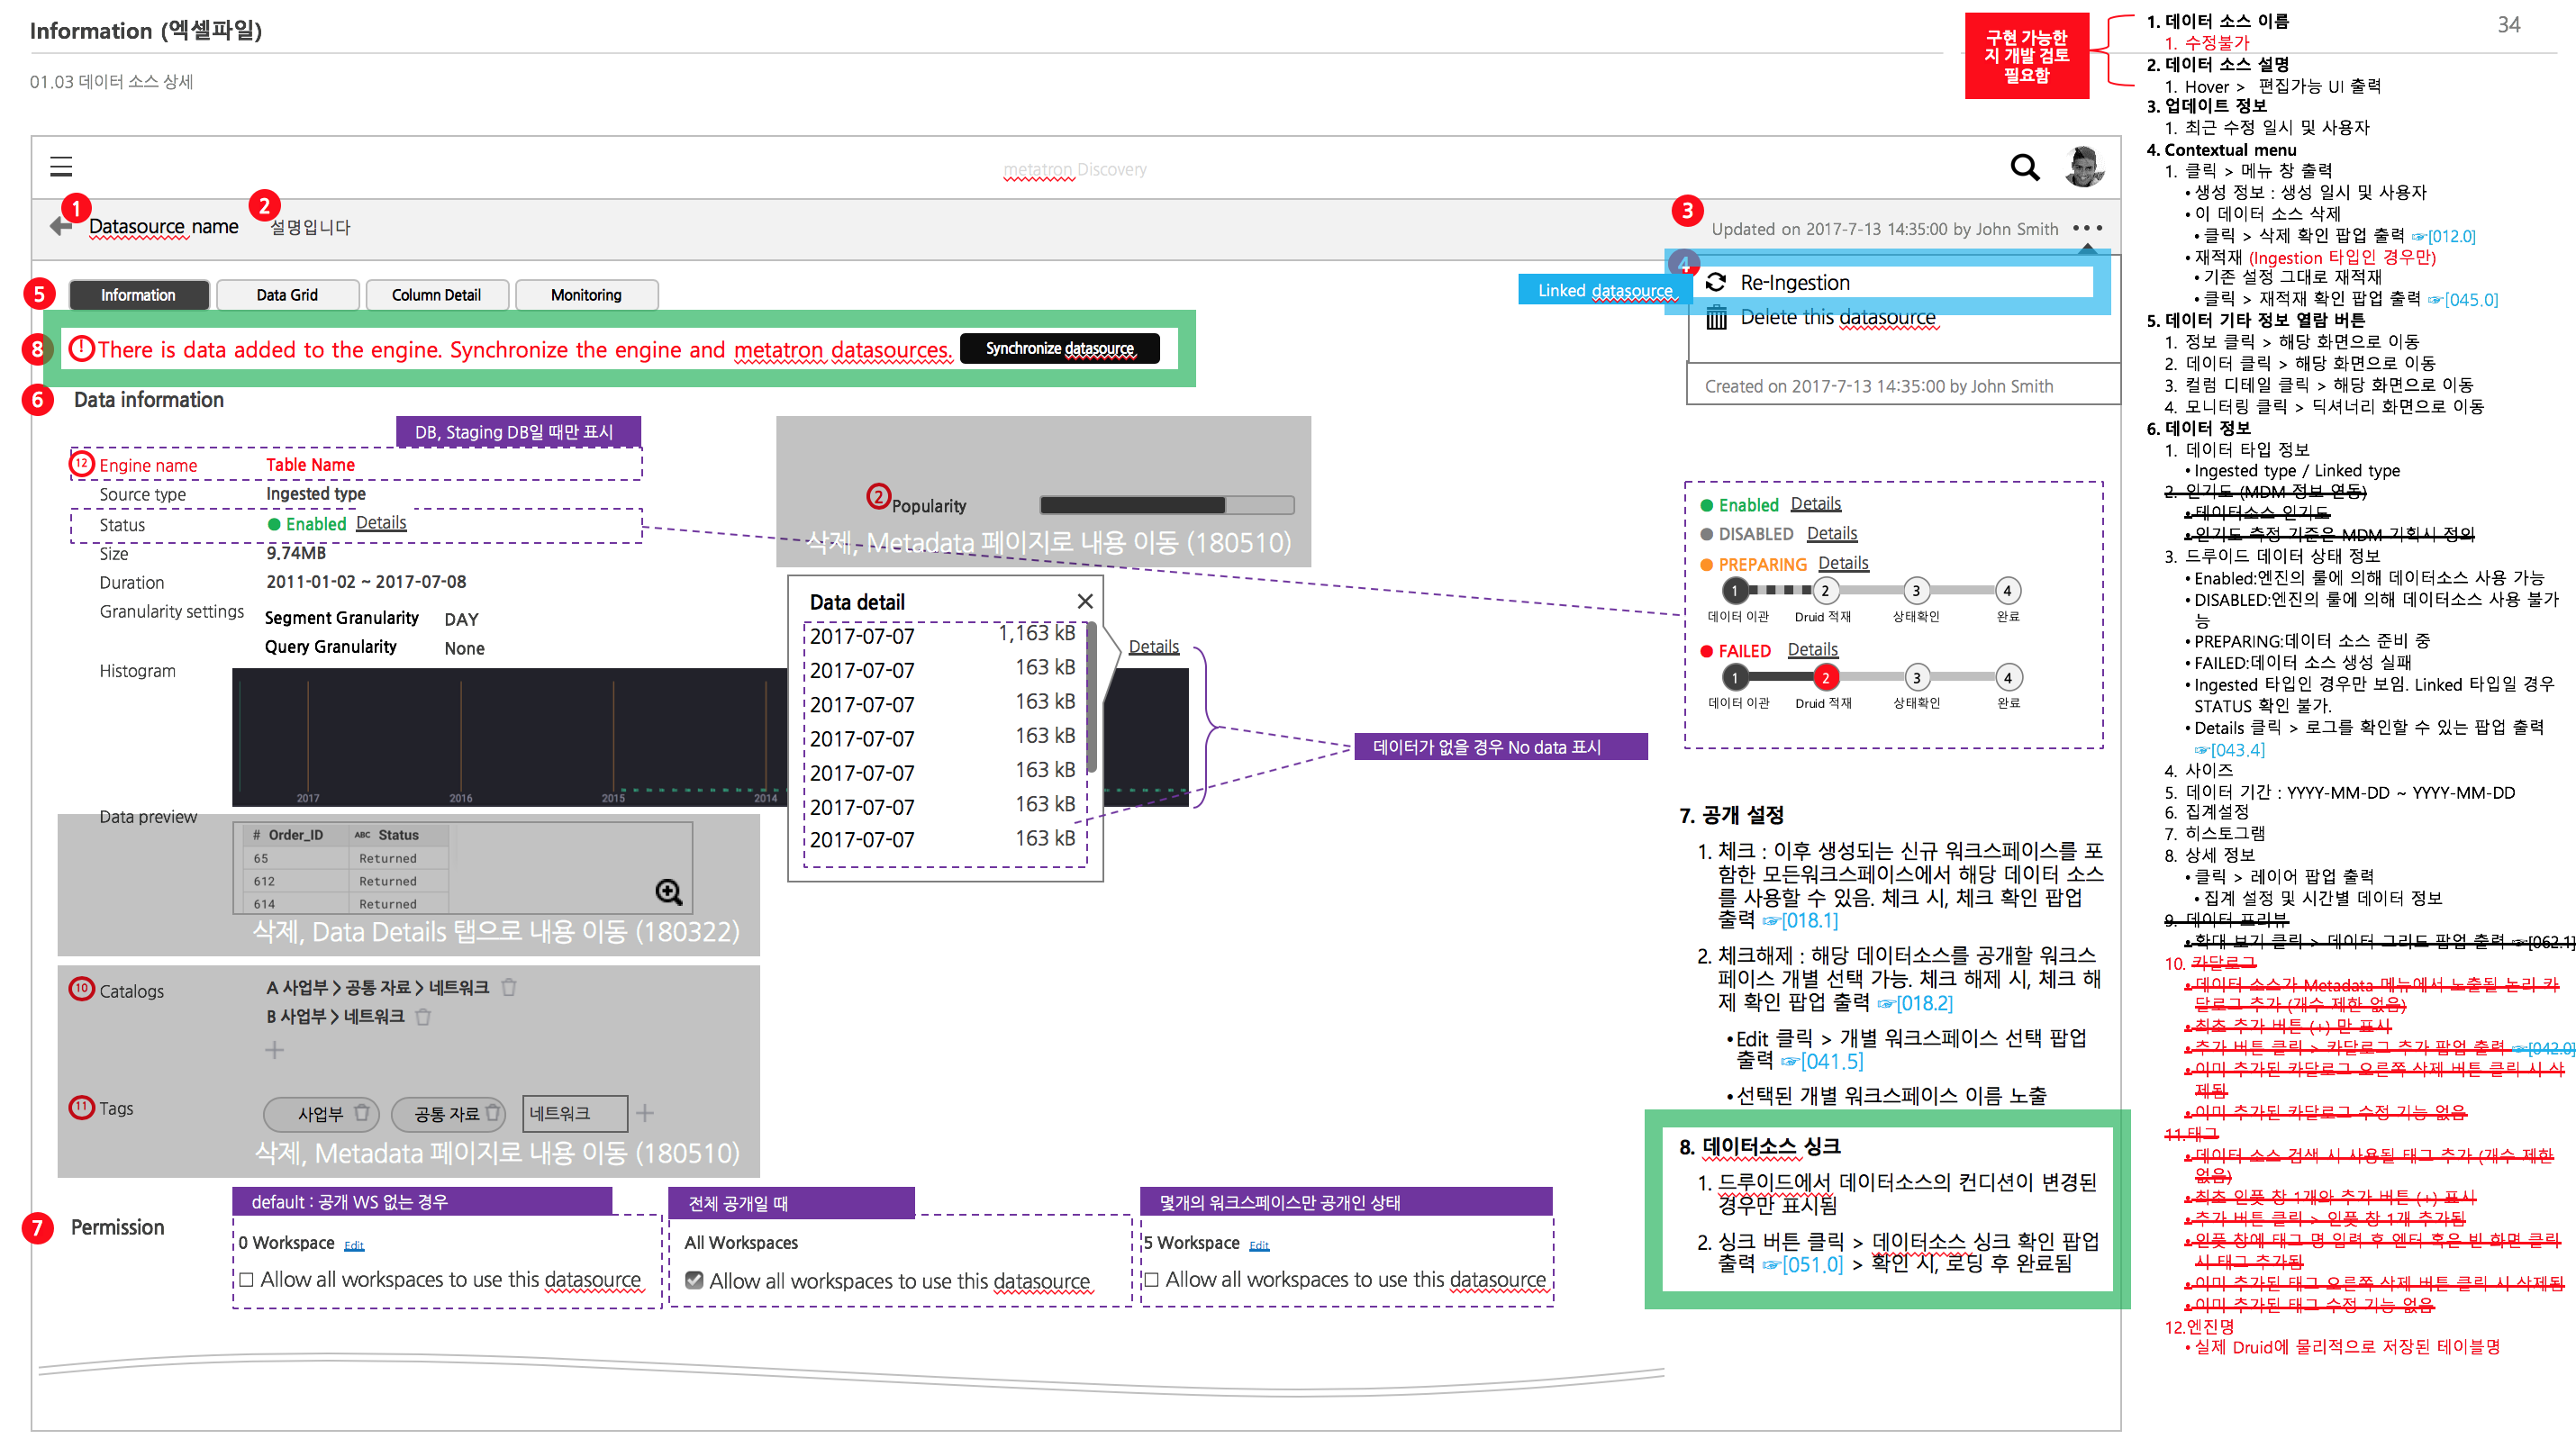The height and width of the screenshot is (1448, 2576).
Task: Click Details link right of the Data detail popup
Action: click(1154, 647)
